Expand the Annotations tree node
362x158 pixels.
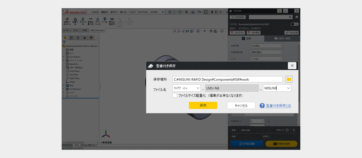point(64,57)
